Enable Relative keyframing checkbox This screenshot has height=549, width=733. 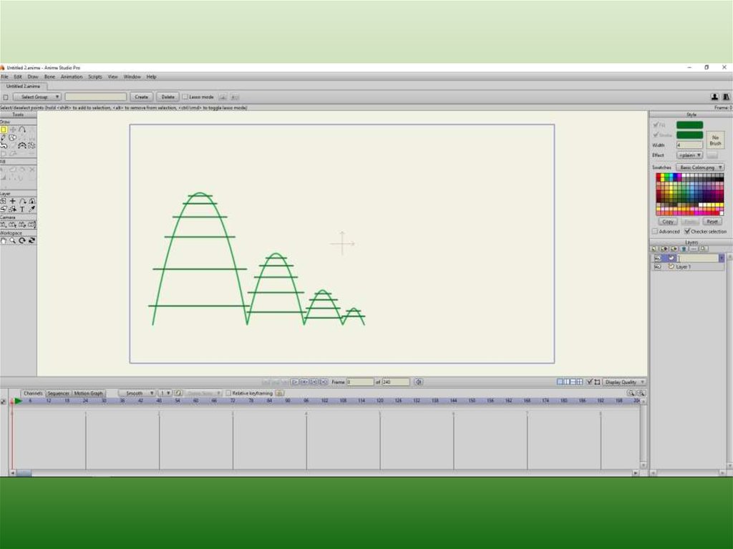point(228,393)
